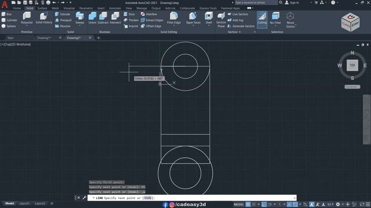Screen dimensions: 371x208
Task: Apply the Union boolean operation
Action: (x=92, y=18)
